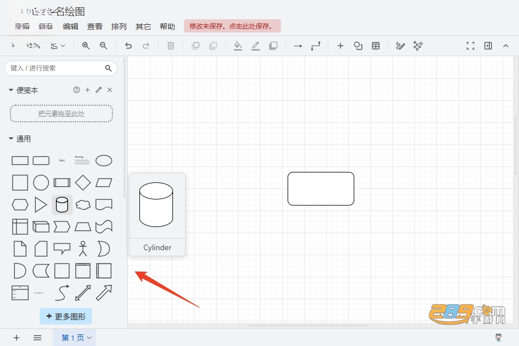Open the insert plus menu
The image size is (519, 346).
click(x=340, y=46)
